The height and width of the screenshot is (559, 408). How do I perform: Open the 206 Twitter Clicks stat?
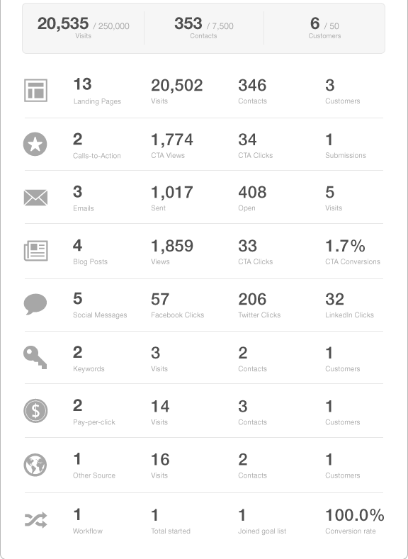[x=259, y=305]
